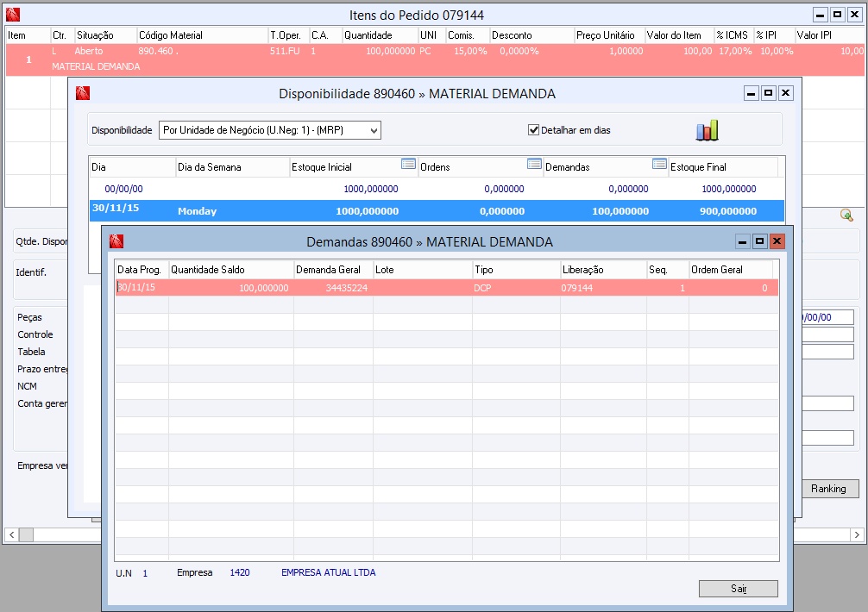Click the Ranking button

tap(830, 489)
